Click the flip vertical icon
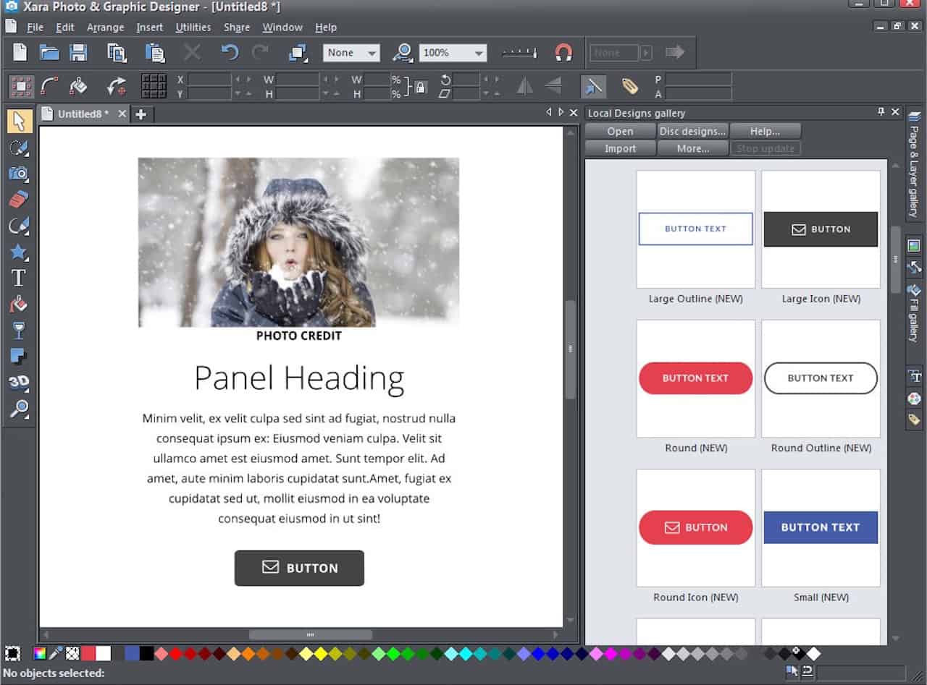Screen dimensions: 927x685 click(x=553, y=87)
